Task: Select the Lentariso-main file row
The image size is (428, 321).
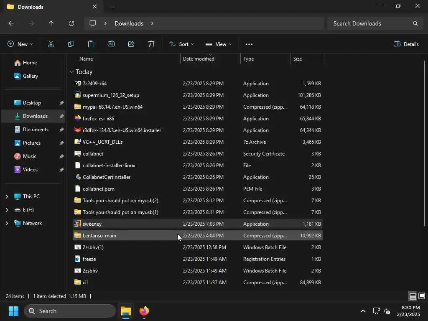Action: (197, 235)
